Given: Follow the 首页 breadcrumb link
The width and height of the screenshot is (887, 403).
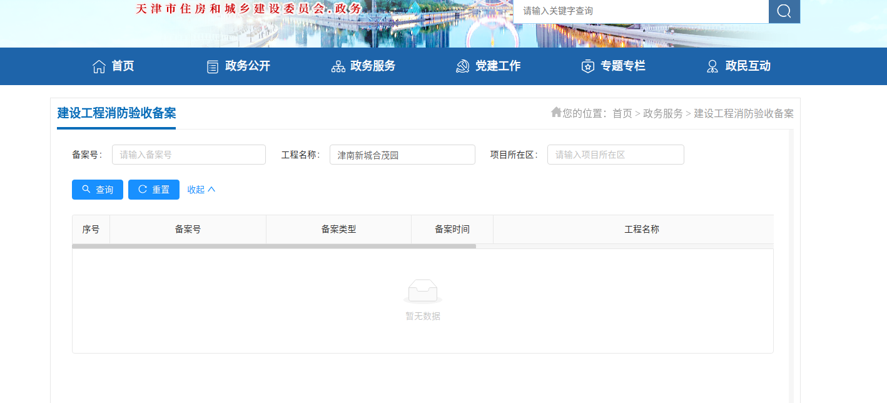Looking at the screenshot, I should tap(622, 113).
